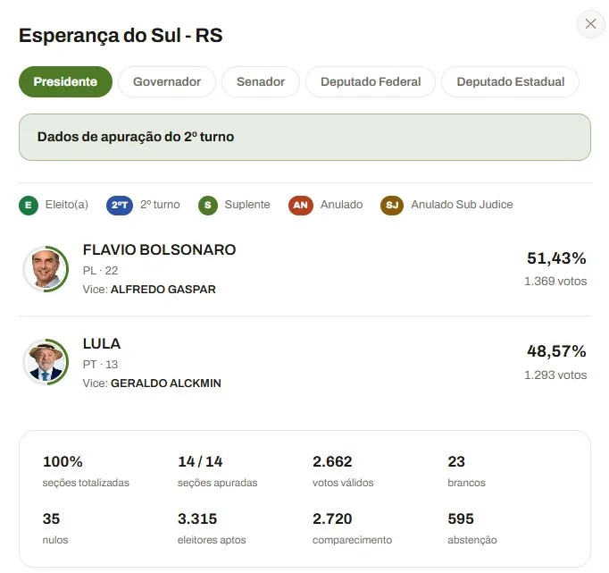Click the brown Anulado Sub Judice 'SJ' badge
609x573 pixels.
[392, 206]
